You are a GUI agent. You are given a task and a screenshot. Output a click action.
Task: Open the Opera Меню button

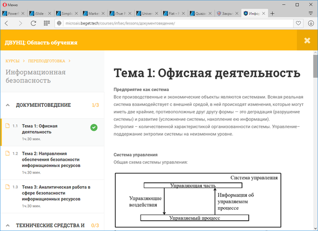pyautogui.click(x=10, y=5)
